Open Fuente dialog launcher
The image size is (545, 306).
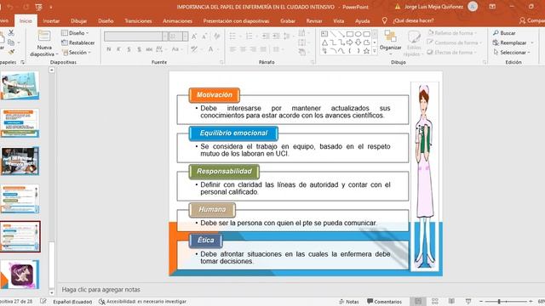tap(221, 62)
